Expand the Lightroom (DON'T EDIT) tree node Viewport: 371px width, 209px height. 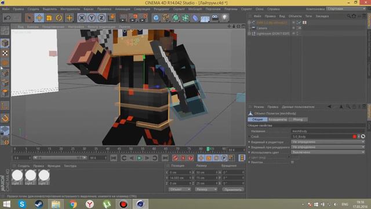pyautogui.click(x=249, y=34)
